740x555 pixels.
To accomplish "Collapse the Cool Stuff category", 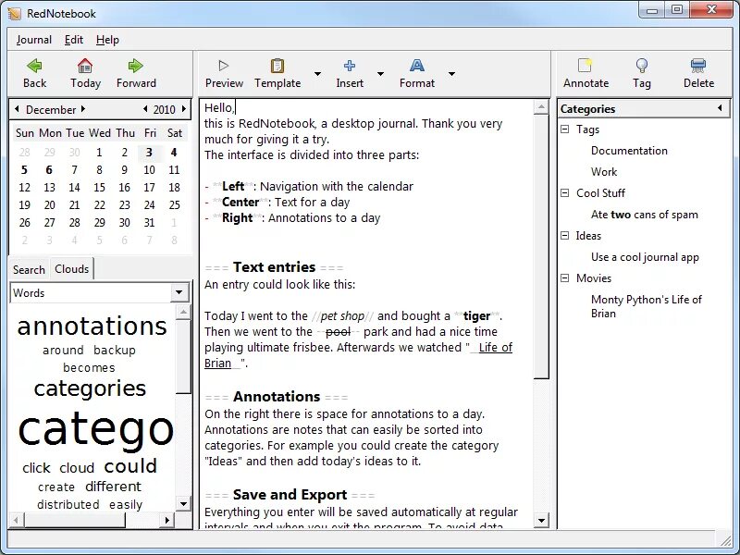I will (564, 192).
